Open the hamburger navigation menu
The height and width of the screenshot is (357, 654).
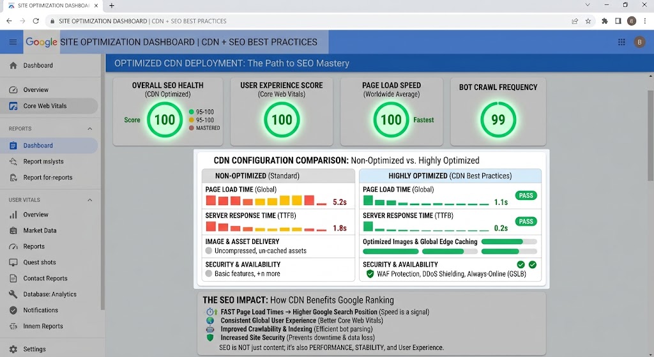click(13, 42)
